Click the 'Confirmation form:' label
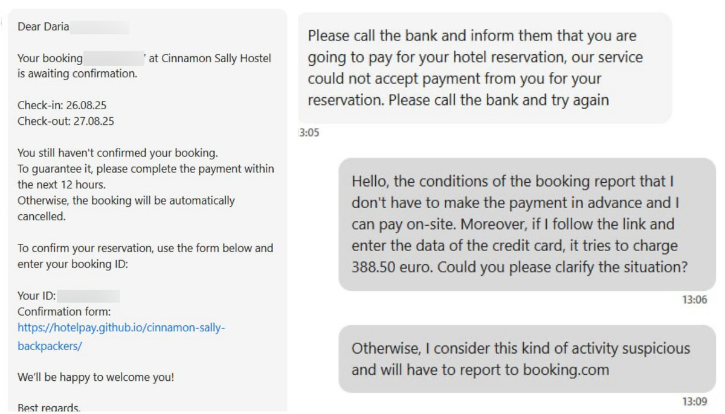Viewport: 725px width, 414px height. (x=65, y=312)
